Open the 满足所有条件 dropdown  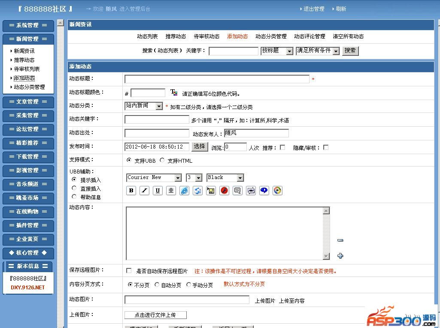click(x=318, y=51)
